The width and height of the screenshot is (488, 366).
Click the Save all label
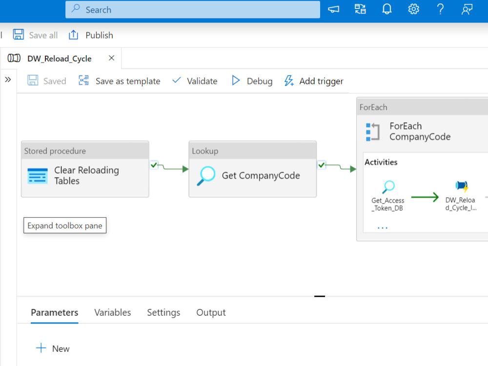43,35
